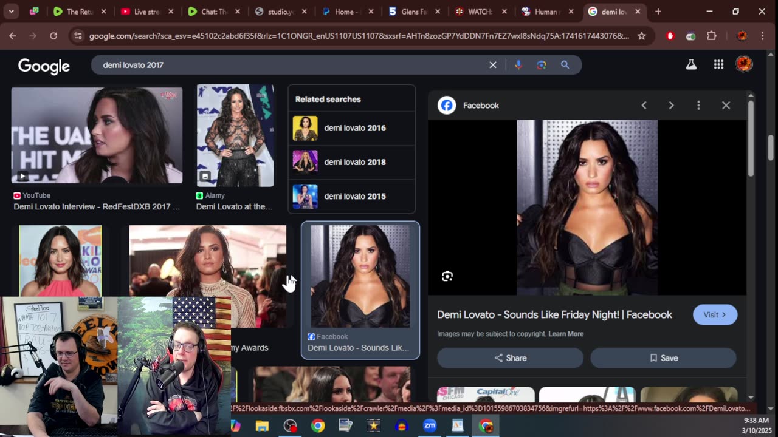Open 'Demi Lovato - Sounds Like Friday Night!' title
Image resolution: width=778 pixels, height=437 pixels.
tap(554, 315)
